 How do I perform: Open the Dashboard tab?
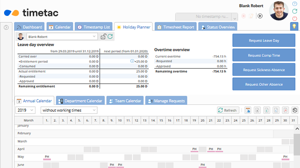(29, 27)
